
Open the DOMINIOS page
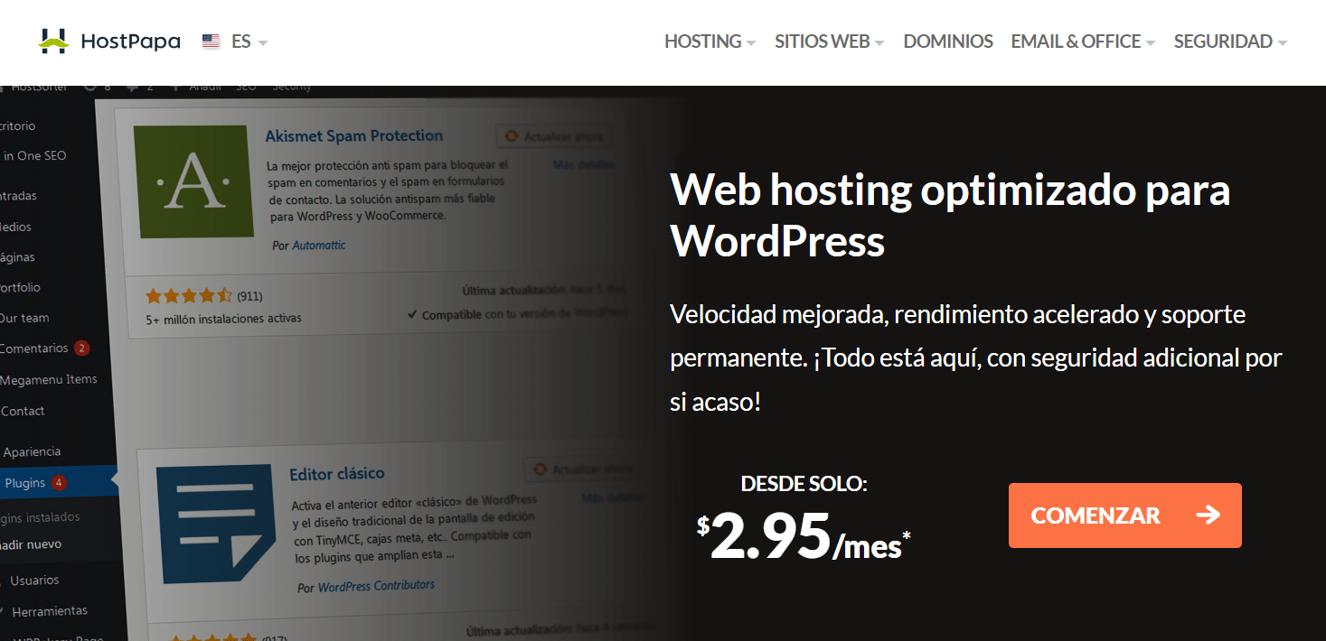tap(948, 42)
